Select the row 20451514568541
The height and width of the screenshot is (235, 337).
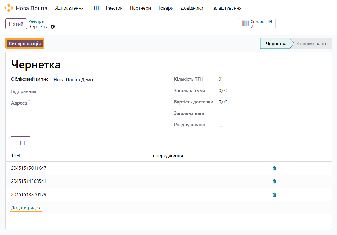tap(168, 181)
